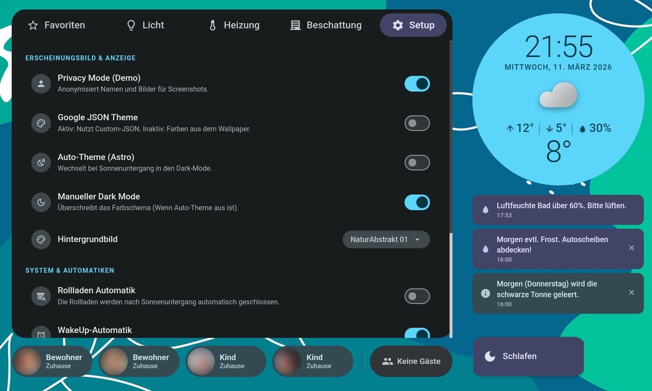
Task: Turn on Auto-Theme (Astro) switch
Action: [417, 162]
